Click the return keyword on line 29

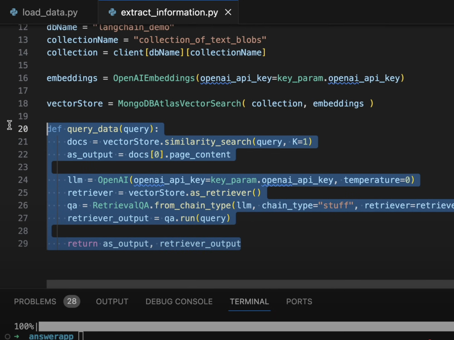tap(83, 243)
